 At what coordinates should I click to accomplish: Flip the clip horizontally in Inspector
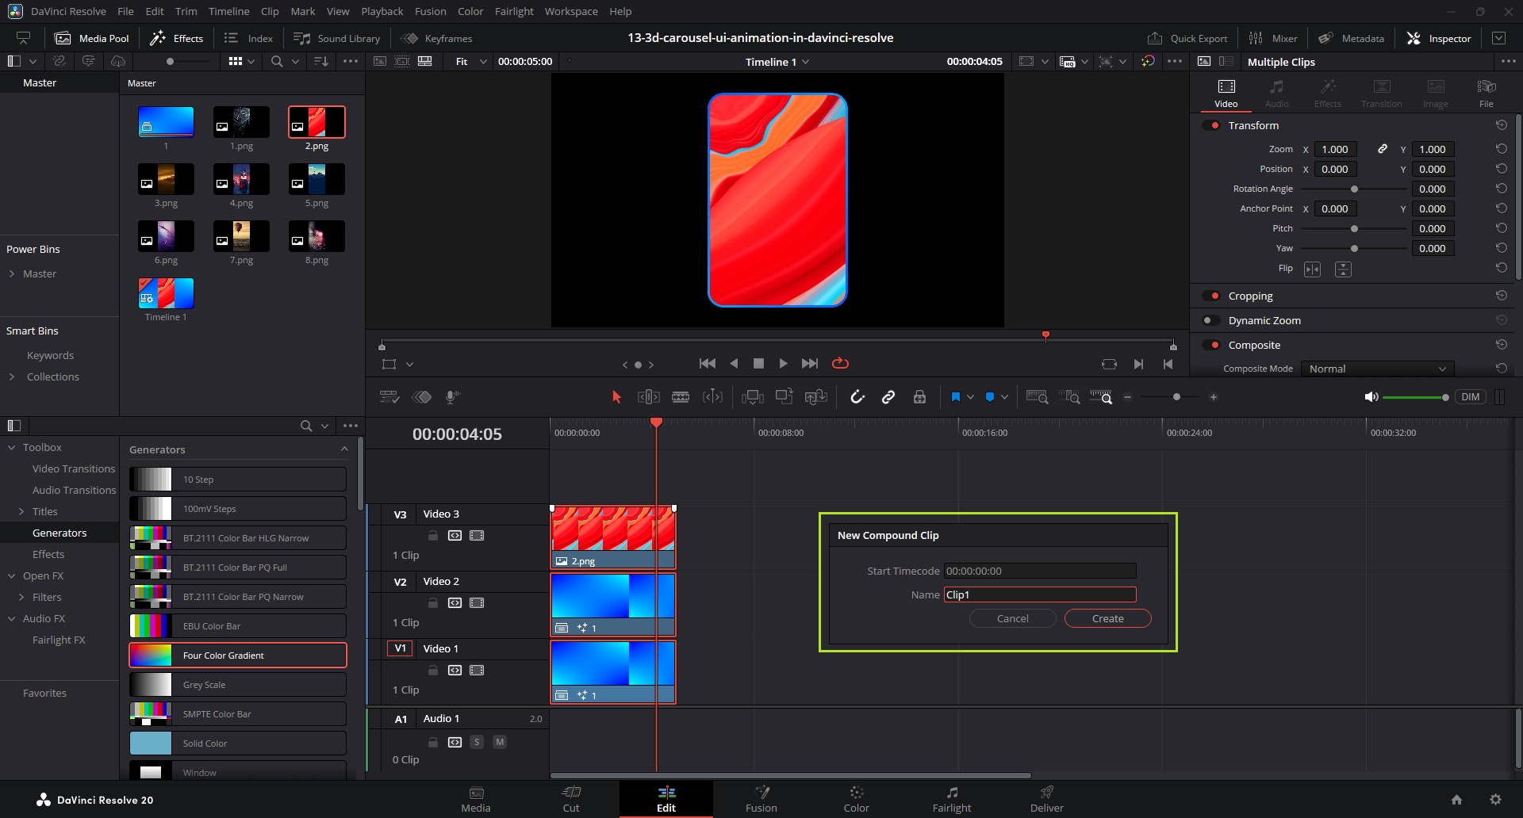1313,269
